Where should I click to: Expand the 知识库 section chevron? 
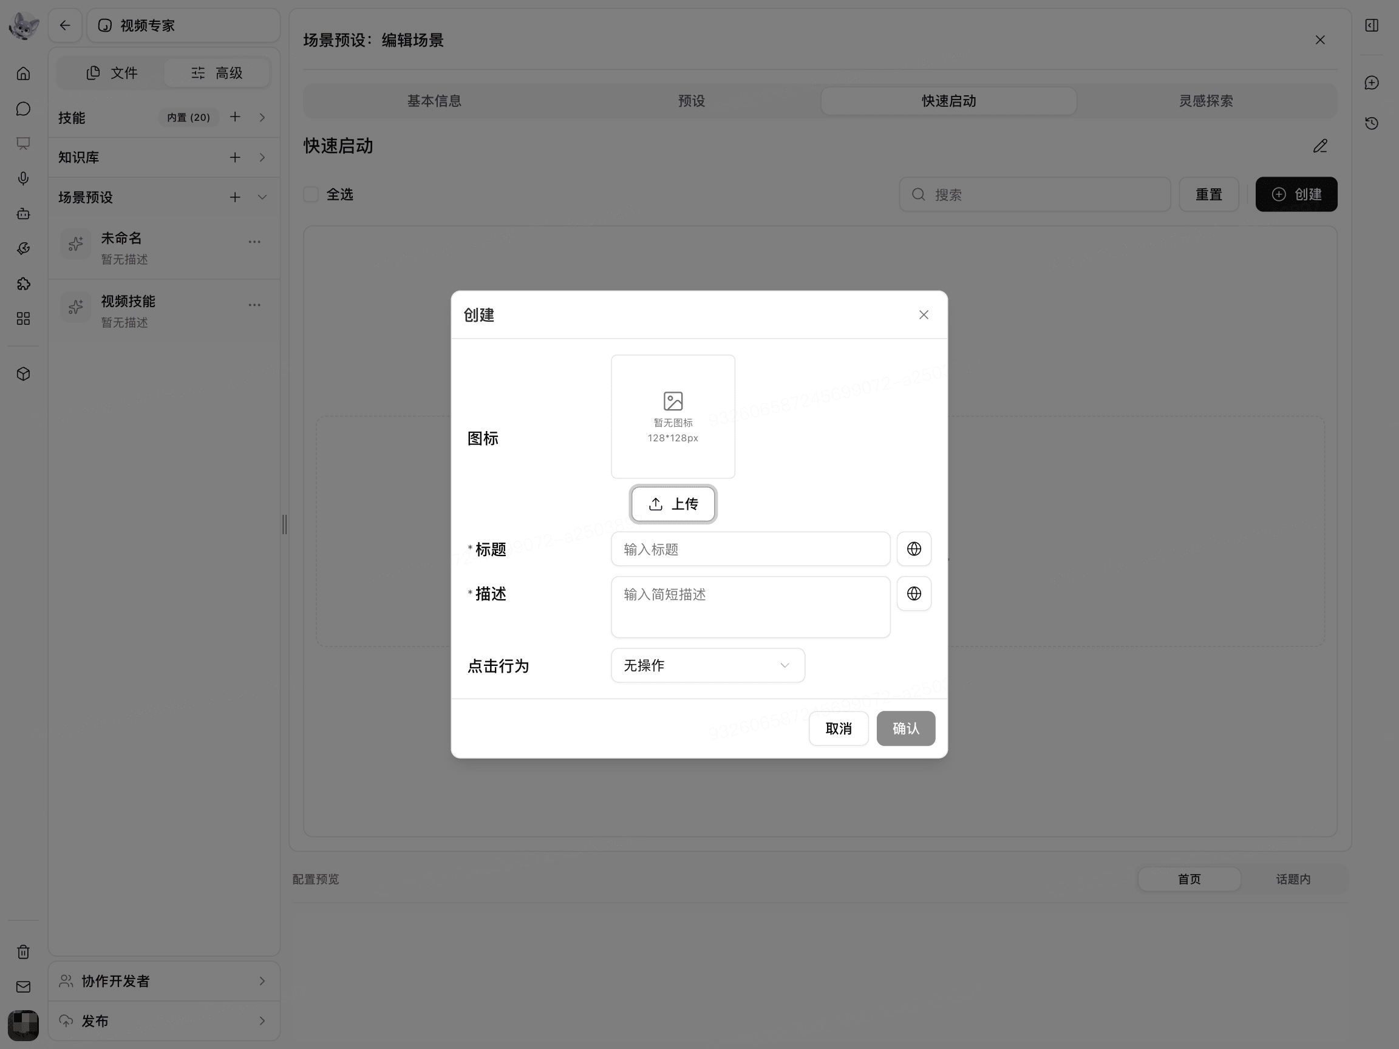[x=262, y=157]
